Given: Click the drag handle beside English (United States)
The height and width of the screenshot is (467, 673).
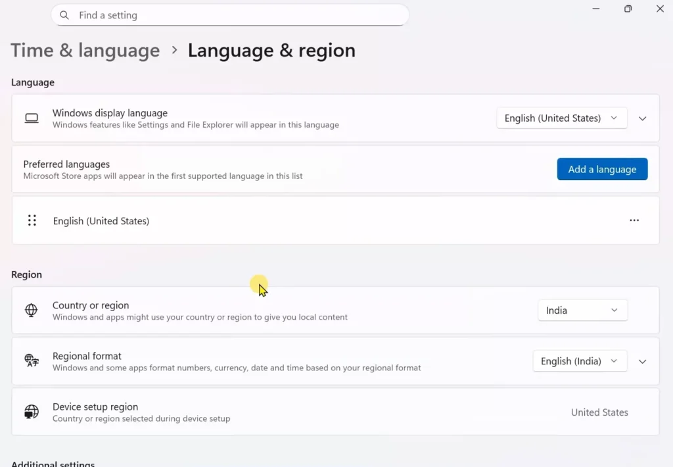Looking at the screenshot, I should [32, 220].
